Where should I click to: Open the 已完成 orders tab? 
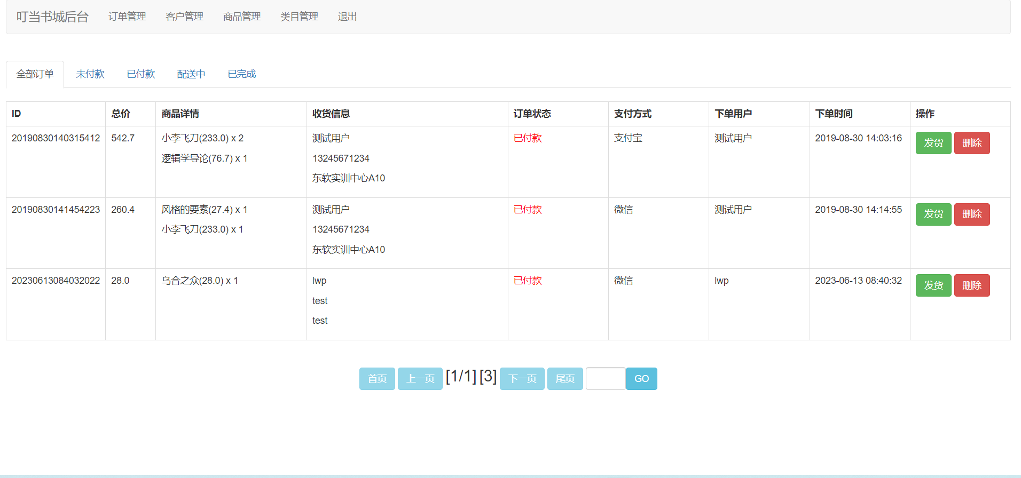(242, 74)
